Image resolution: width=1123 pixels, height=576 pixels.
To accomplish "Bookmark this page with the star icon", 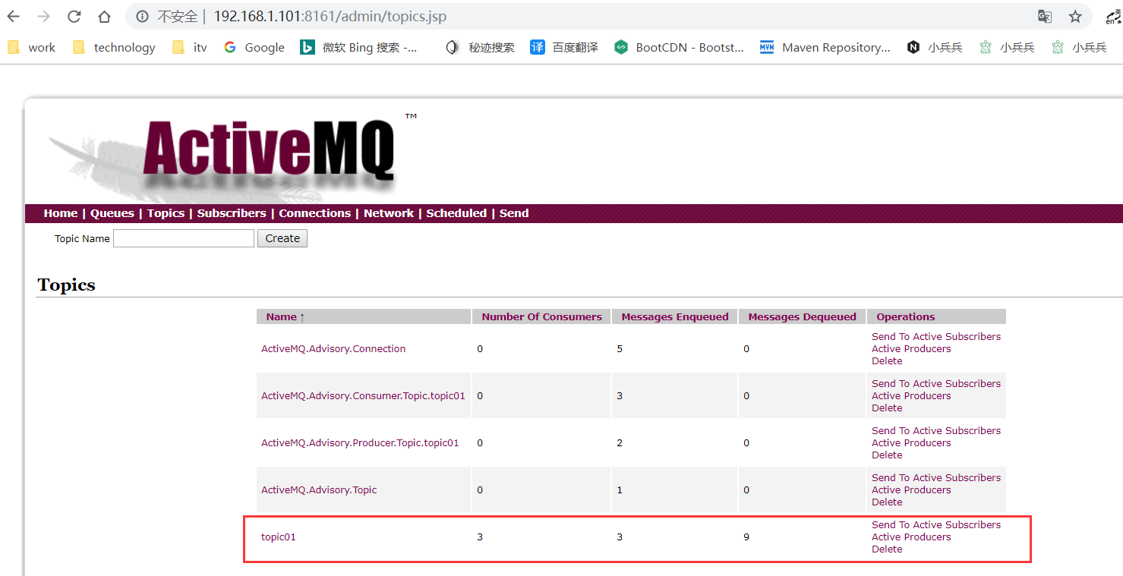I will point(1075,17).
